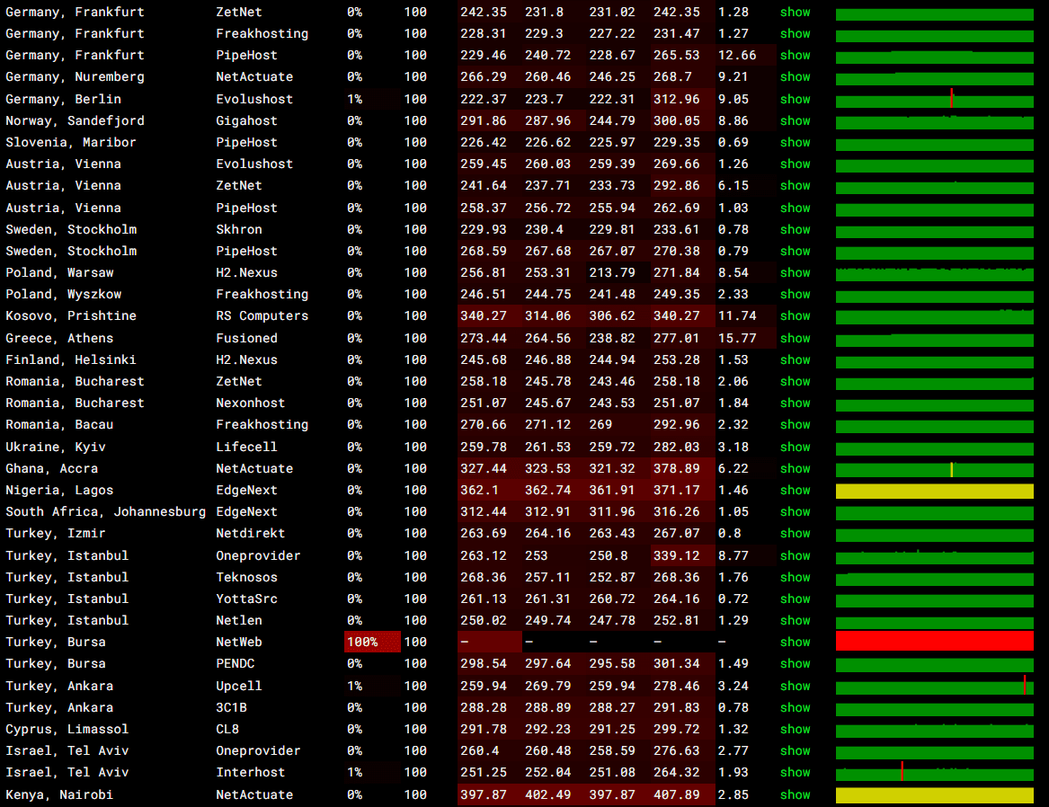Open show link for Bursa NetWeb row

tap(795, 642)
